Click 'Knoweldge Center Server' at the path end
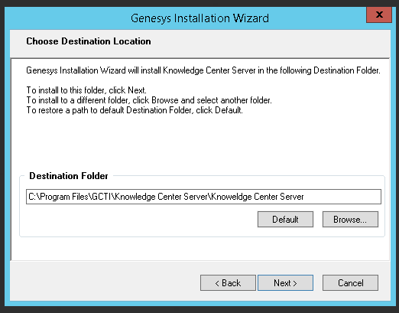399x313 pixels. click(x=258, y=197)
